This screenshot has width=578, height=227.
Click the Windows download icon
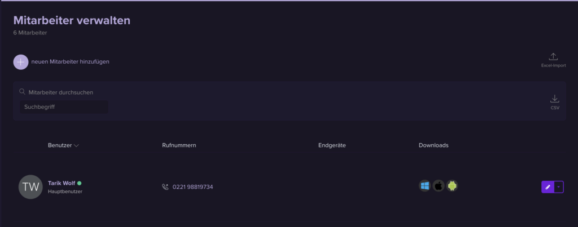coord(425,186)
